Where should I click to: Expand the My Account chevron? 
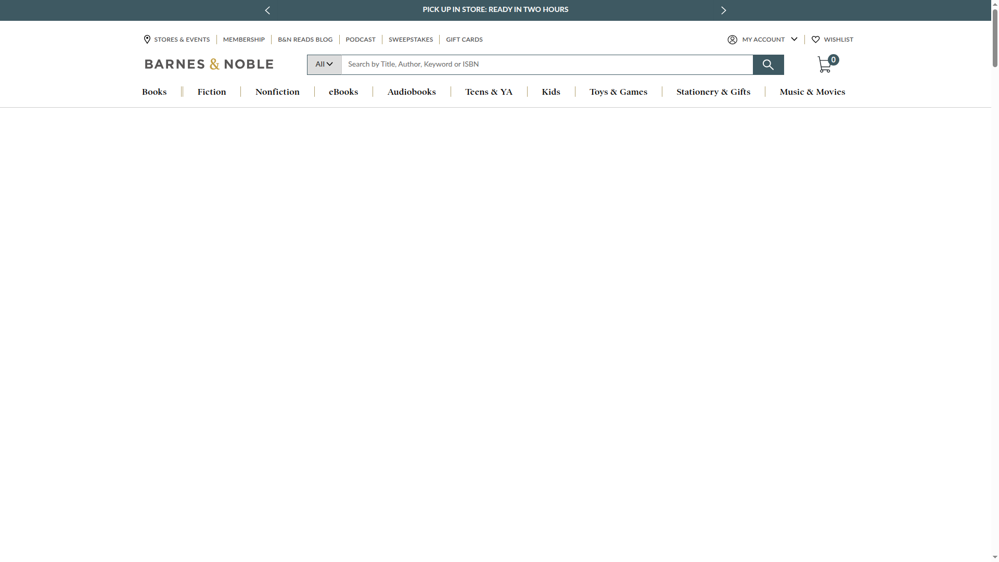pos(795,40)
